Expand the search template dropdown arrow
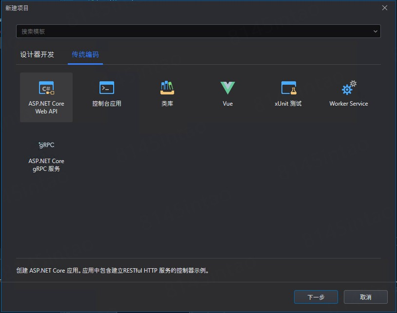Image resolution: width=397 pixels, height=313 pixels. pyautogui.click(x=376, y=31)
